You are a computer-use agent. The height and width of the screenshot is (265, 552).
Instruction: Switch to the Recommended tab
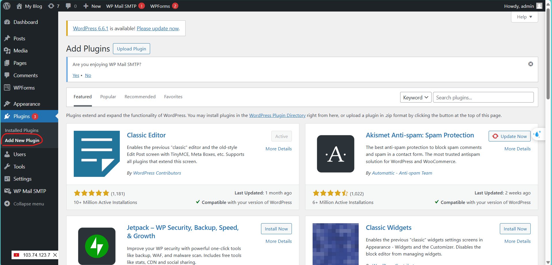pos(140,97)
